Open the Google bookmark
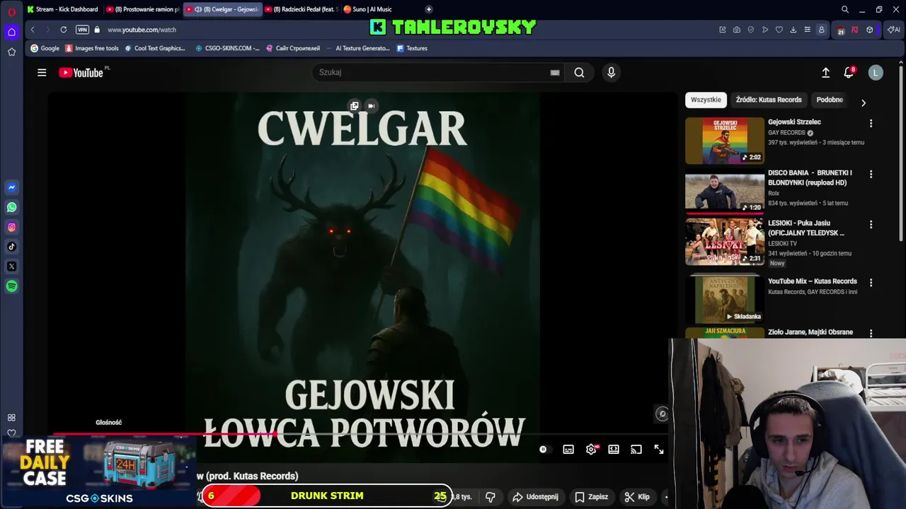This screenshot has height=509, width=906. (x=45, y=48)
